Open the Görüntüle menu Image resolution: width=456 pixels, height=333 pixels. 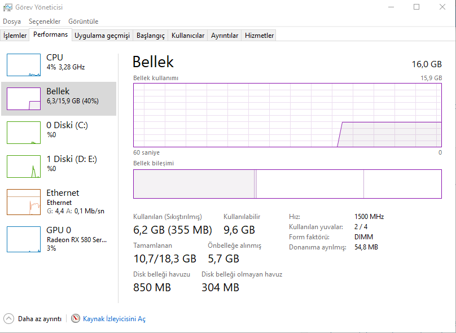pyautogui.click(x=83, y=21)
